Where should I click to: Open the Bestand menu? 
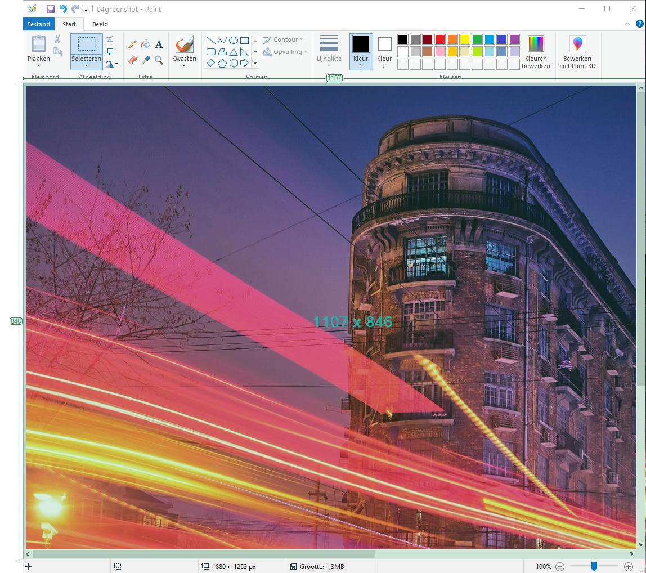click(x=38, y=24)
